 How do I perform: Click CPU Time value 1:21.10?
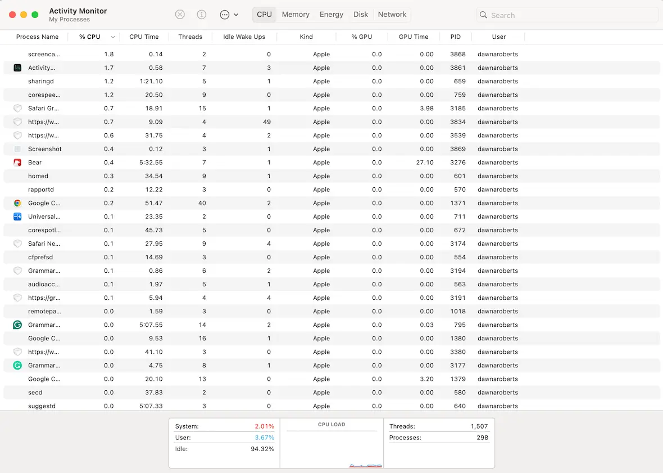151,81
